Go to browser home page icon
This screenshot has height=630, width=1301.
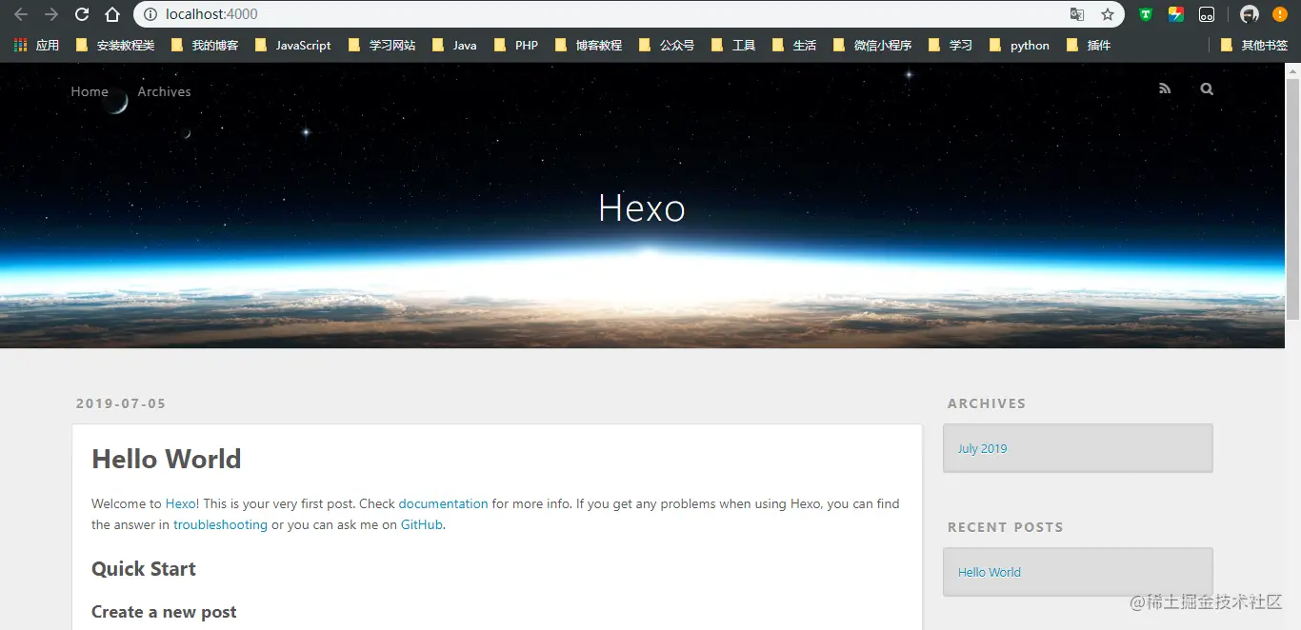click(112, 14)
